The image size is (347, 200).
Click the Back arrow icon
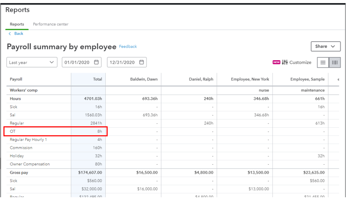pyautogui.click(x=10, y=34)
